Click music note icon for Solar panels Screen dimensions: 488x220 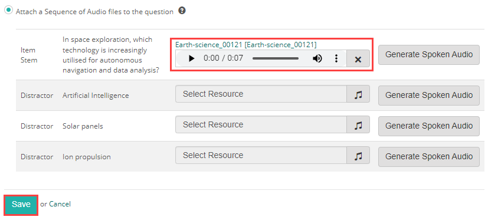tap(358, 124)
